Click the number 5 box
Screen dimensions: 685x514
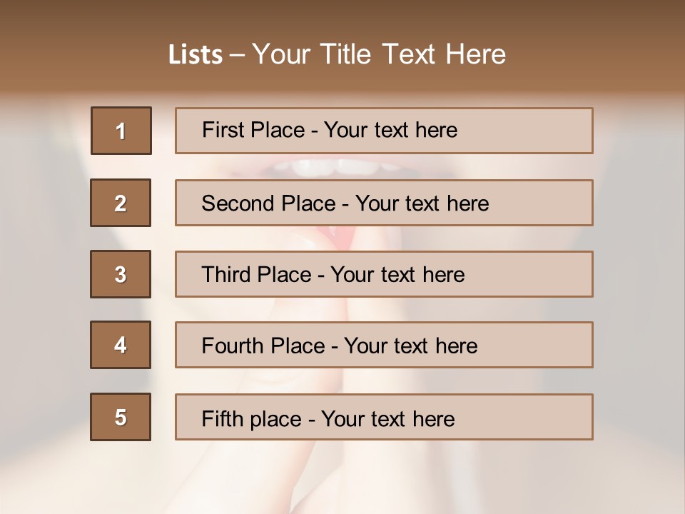[x=121, y=417]
